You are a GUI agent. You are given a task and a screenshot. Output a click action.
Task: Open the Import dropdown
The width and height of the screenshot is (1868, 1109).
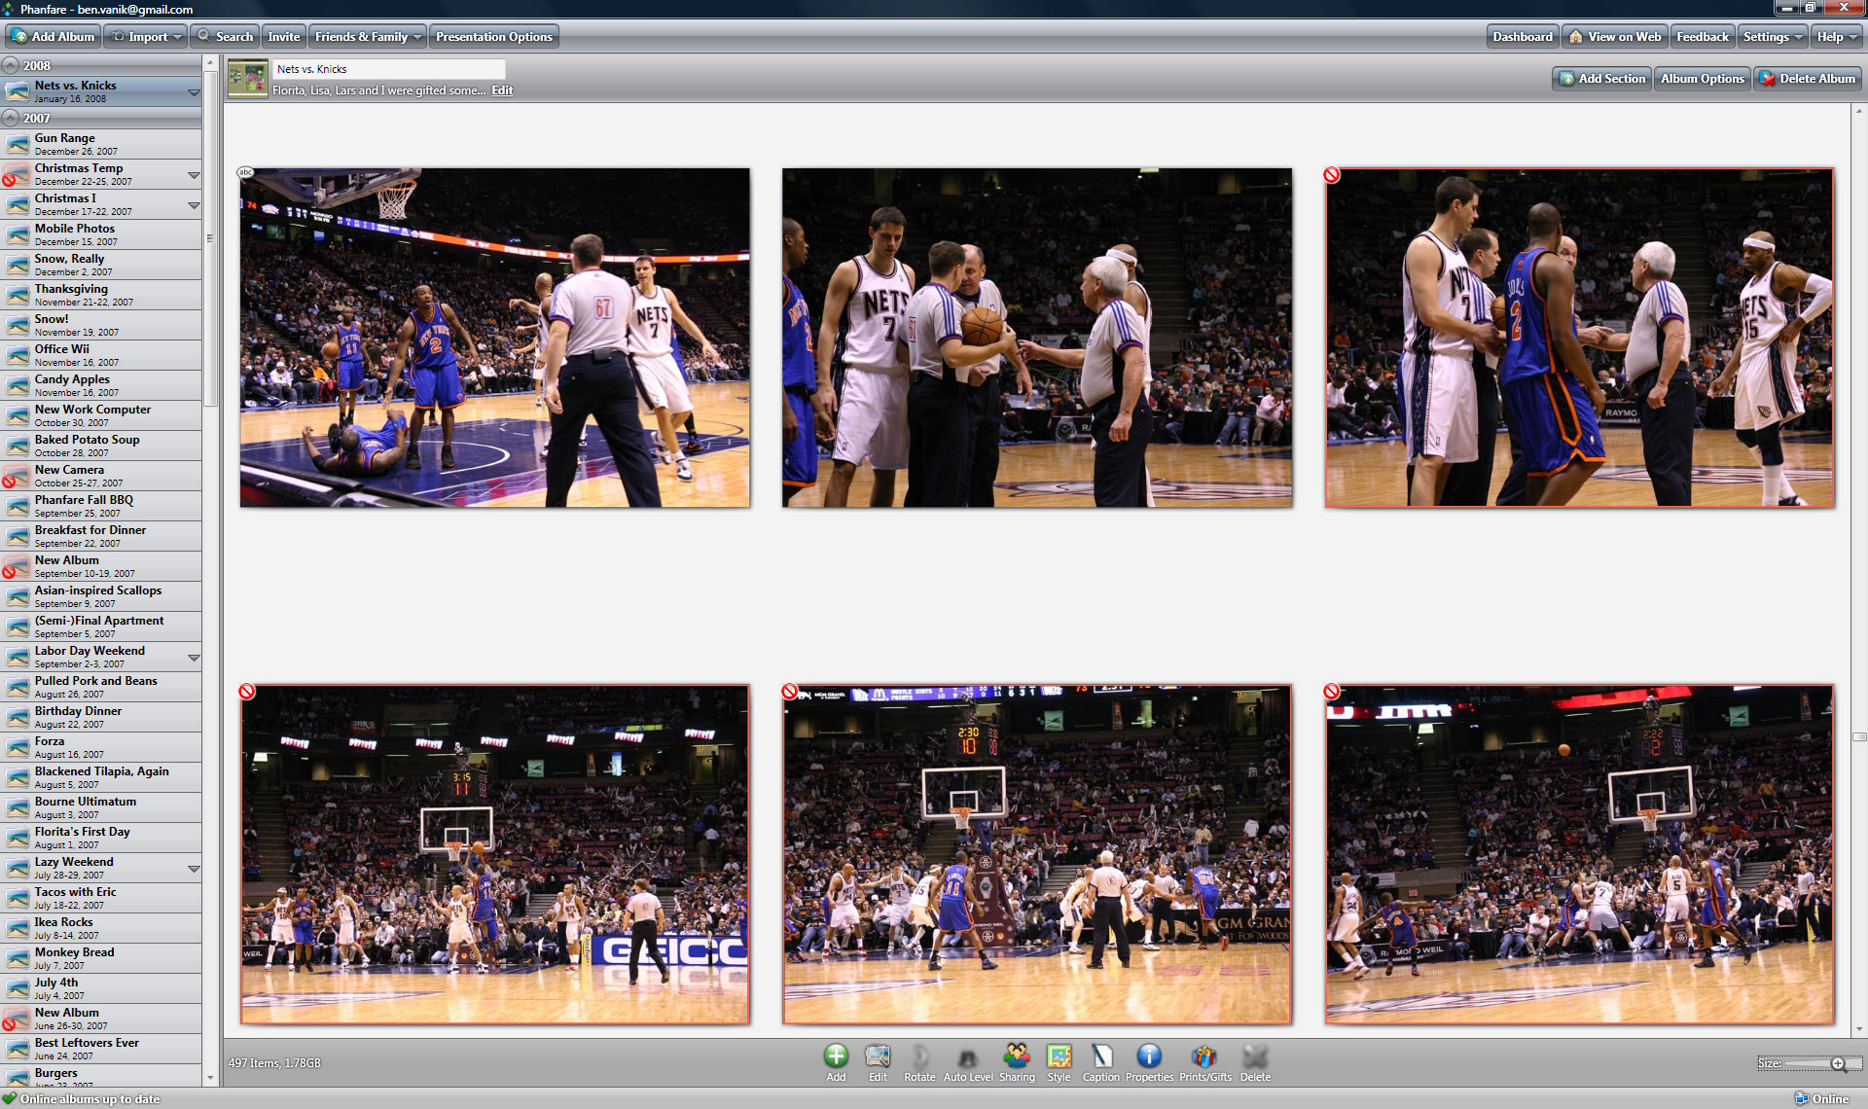147,37
